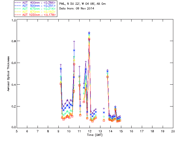This screenshot has width=178, height=142.
Task: Select the isolated green diamond marker after 13 GMT
Action: [x=104, y=117]
